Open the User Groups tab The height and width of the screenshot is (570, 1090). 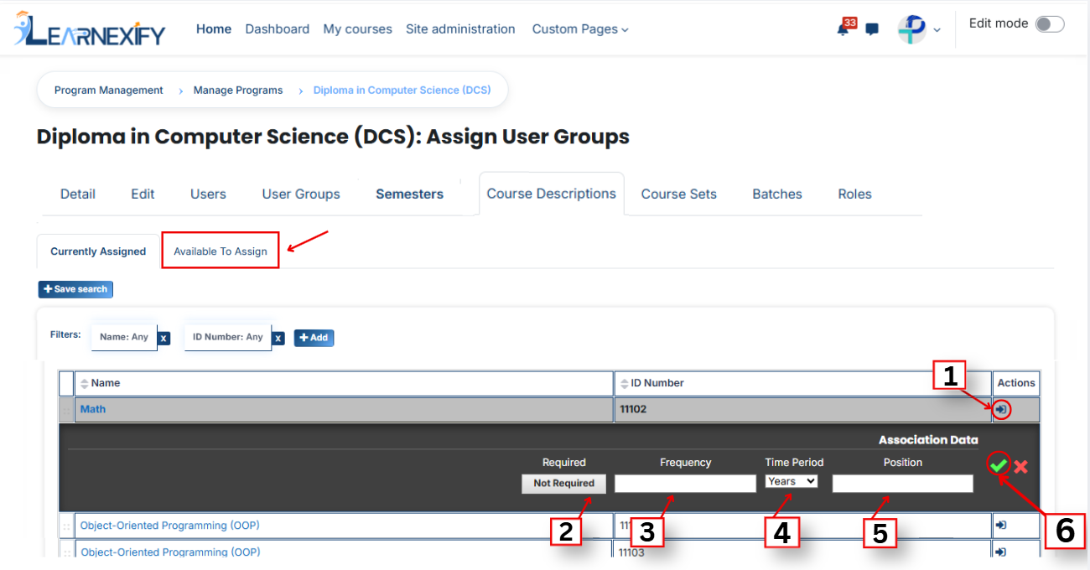[x=301, y=194]
